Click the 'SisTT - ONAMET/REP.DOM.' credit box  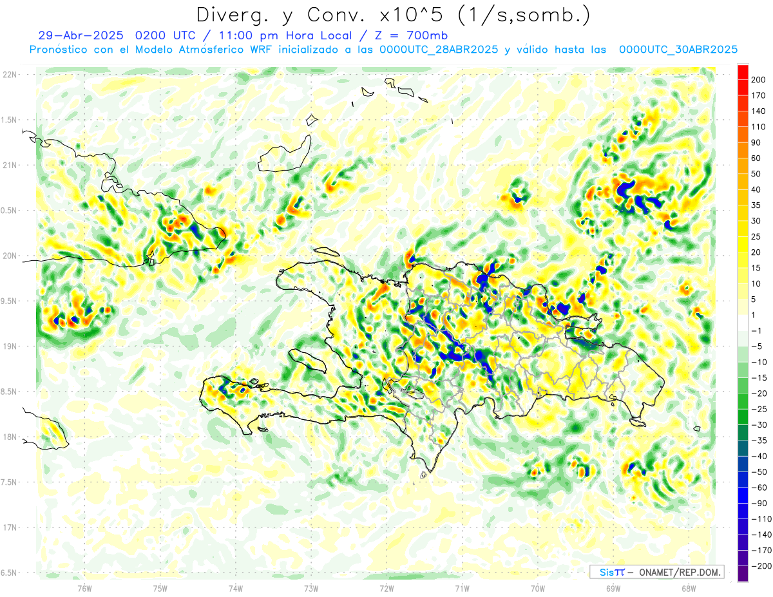656,572
